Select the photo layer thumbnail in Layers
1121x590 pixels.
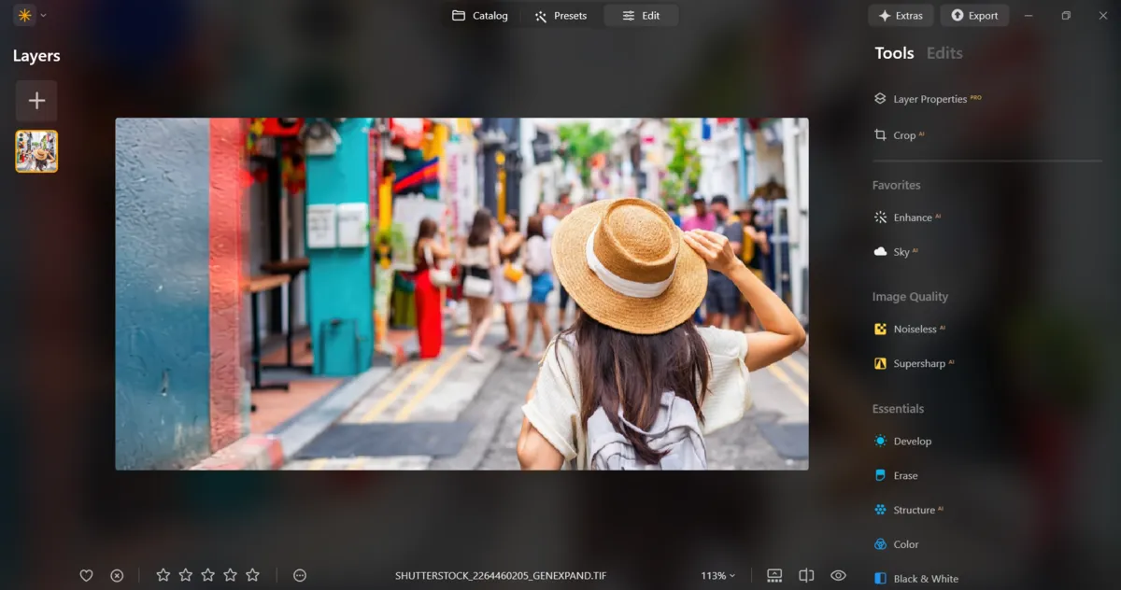pyautogui.click(x=35, y=151)
